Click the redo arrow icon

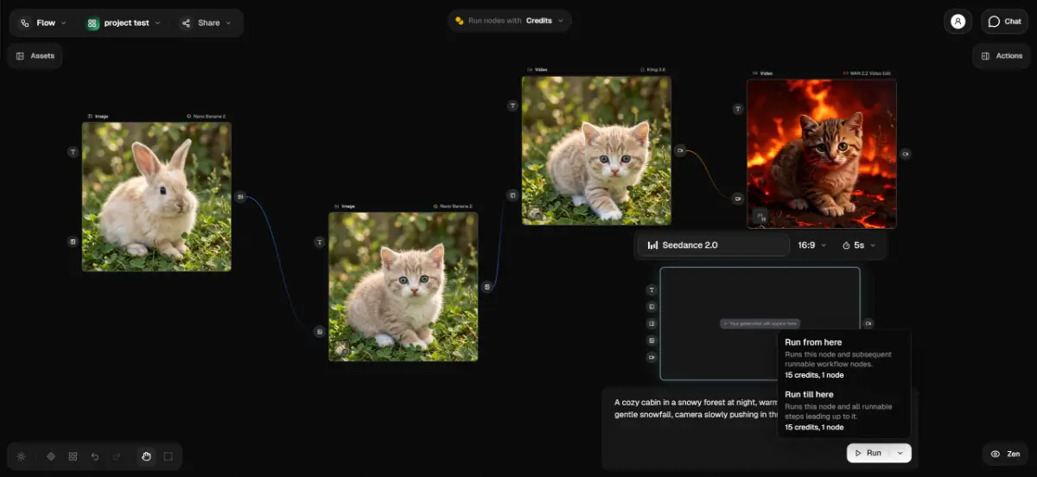117,456
